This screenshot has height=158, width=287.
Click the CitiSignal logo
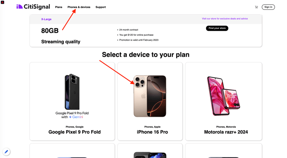(33, 7)
